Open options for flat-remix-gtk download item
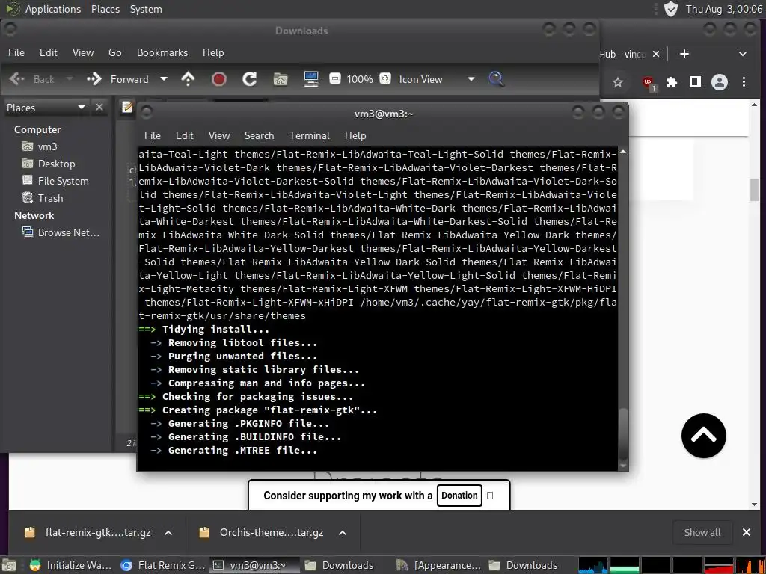766x574 pixels. coord(168,532)
